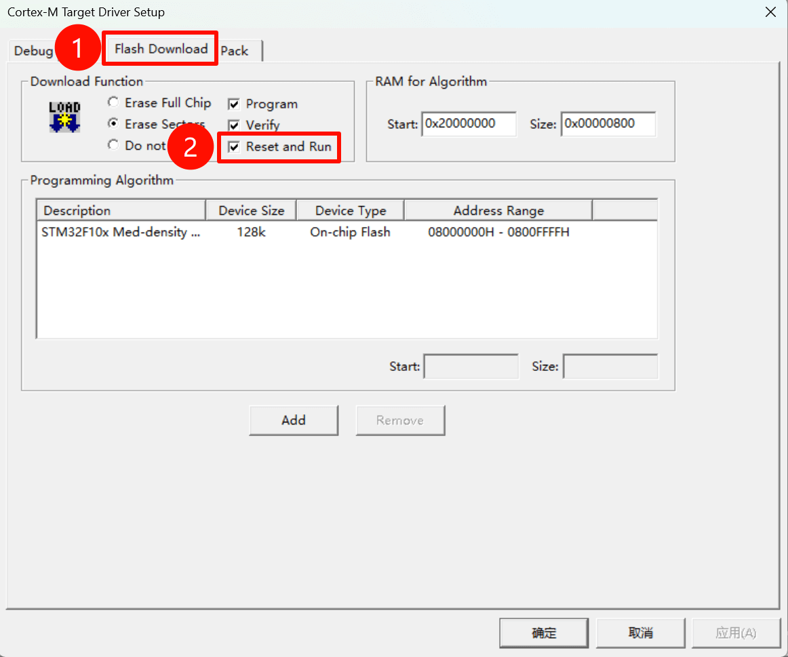Screen dimensions: 788x657
Task: Close the Cortex-M Target Driver Setup dialog
Action: (x=770, y=12)
